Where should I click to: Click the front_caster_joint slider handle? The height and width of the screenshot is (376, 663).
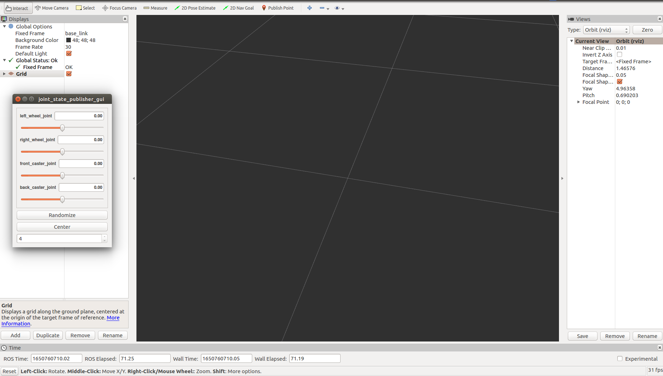coord(62,175)
